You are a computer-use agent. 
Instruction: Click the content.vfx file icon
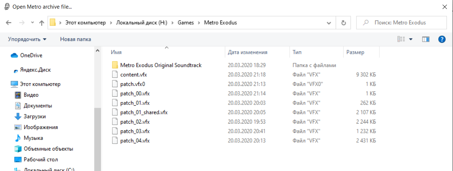115,74
